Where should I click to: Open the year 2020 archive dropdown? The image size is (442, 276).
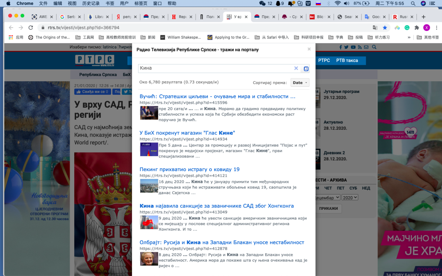tap(350, 197)
